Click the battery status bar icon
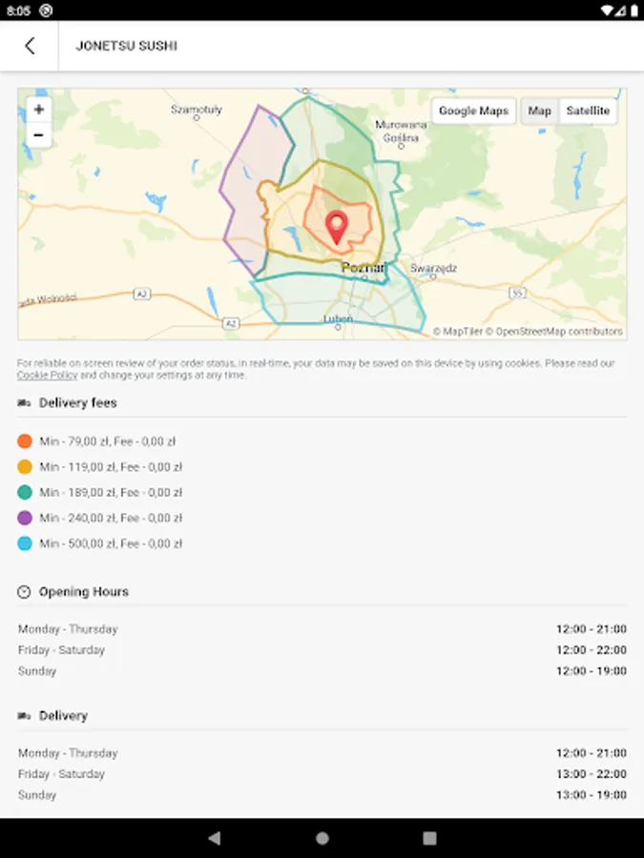This screenshot has height=858, width=644. coord(634,10)
